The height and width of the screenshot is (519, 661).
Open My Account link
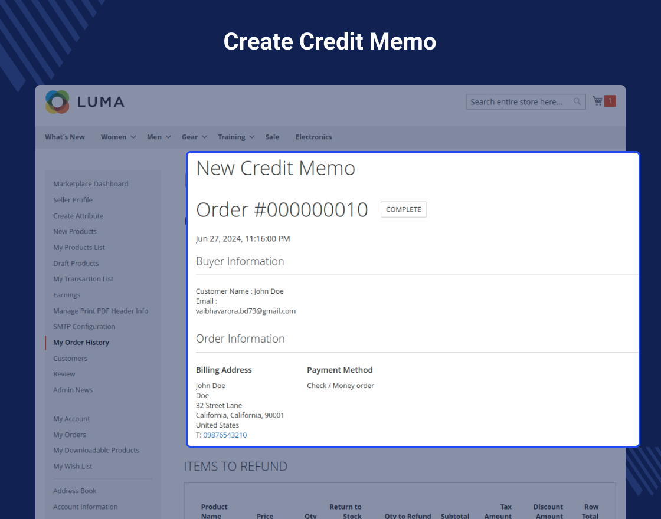(x=71, y=419)
